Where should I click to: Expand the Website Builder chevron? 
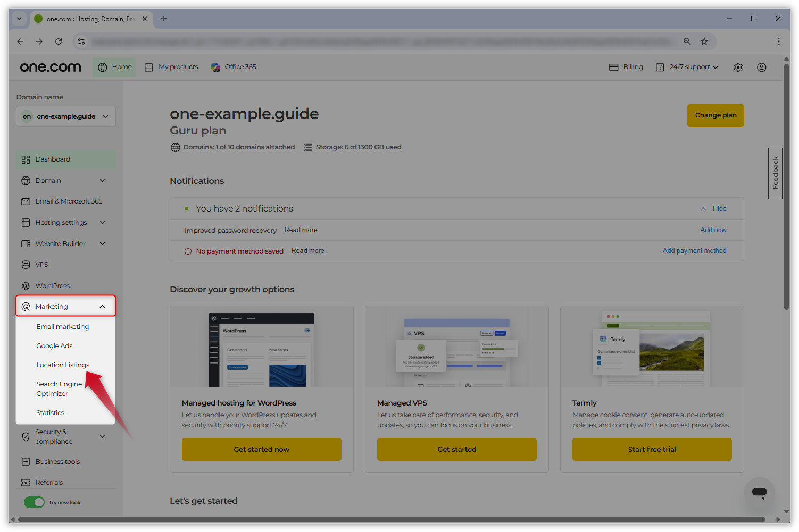tap(103, 244)
